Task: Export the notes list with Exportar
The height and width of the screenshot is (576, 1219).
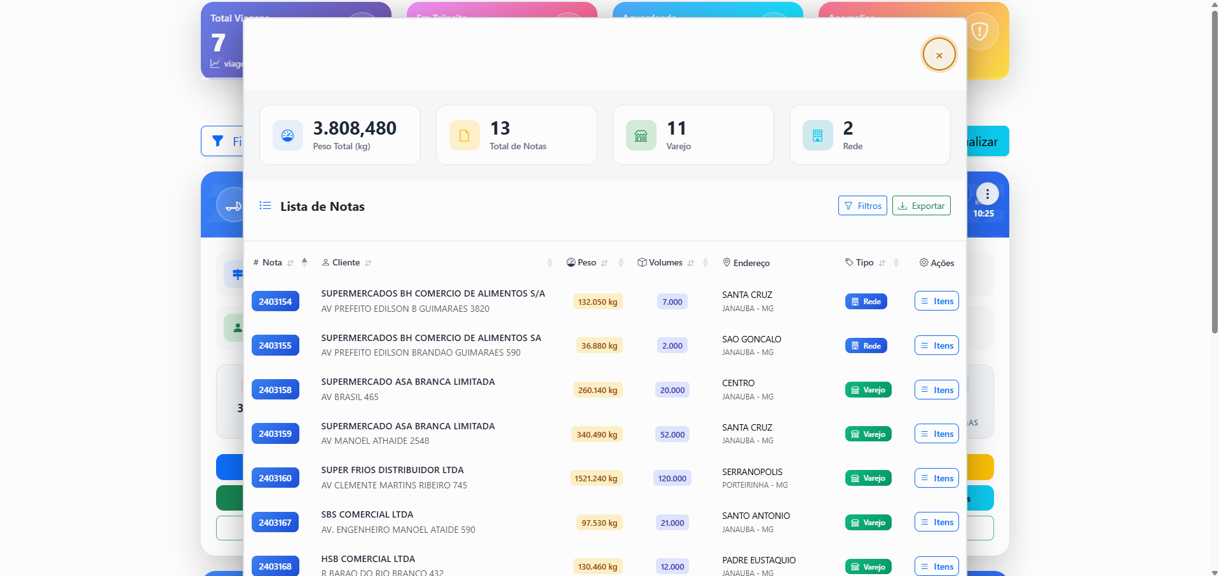Action: 921,206
